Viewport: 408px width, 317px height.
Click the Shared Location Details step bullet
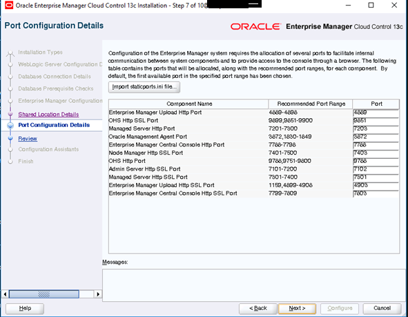10,114
